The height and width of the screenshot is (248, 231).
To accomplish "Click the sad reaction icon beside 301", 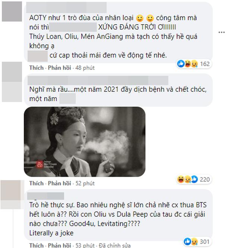I will tap(194, 242).
